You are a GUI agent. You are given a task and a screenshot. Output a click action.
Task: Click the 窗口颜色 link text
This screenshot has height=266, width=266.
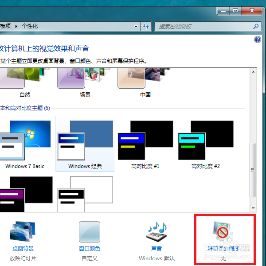tap(90, 249)
